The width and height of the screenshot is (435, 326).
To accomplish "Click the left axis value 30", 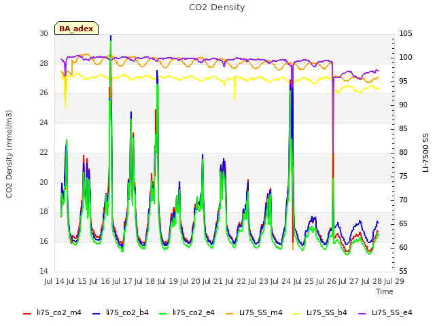I will [43, 33].
